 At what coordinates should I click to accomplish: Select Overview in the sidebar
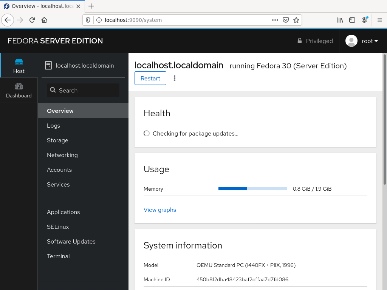click(83, 111)
